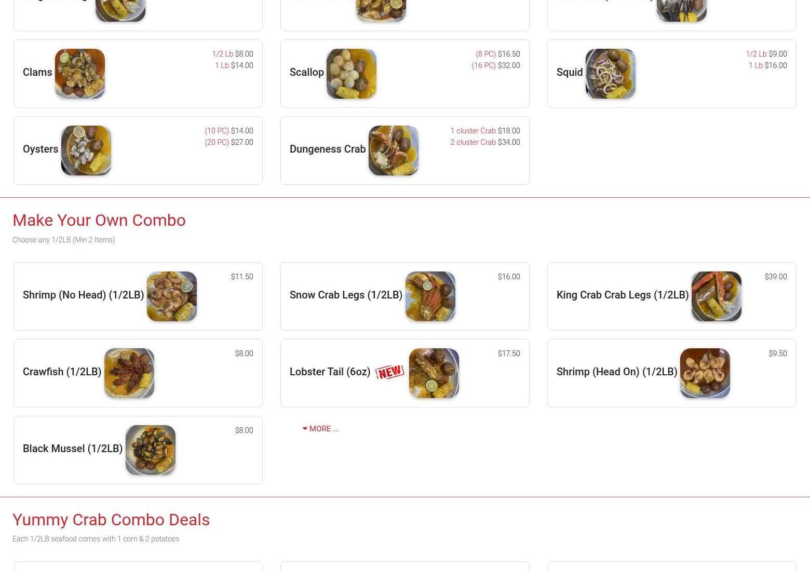Expand the MORE ... combo items
This screenshot has width=810, height=571.
tap(320, 429)
